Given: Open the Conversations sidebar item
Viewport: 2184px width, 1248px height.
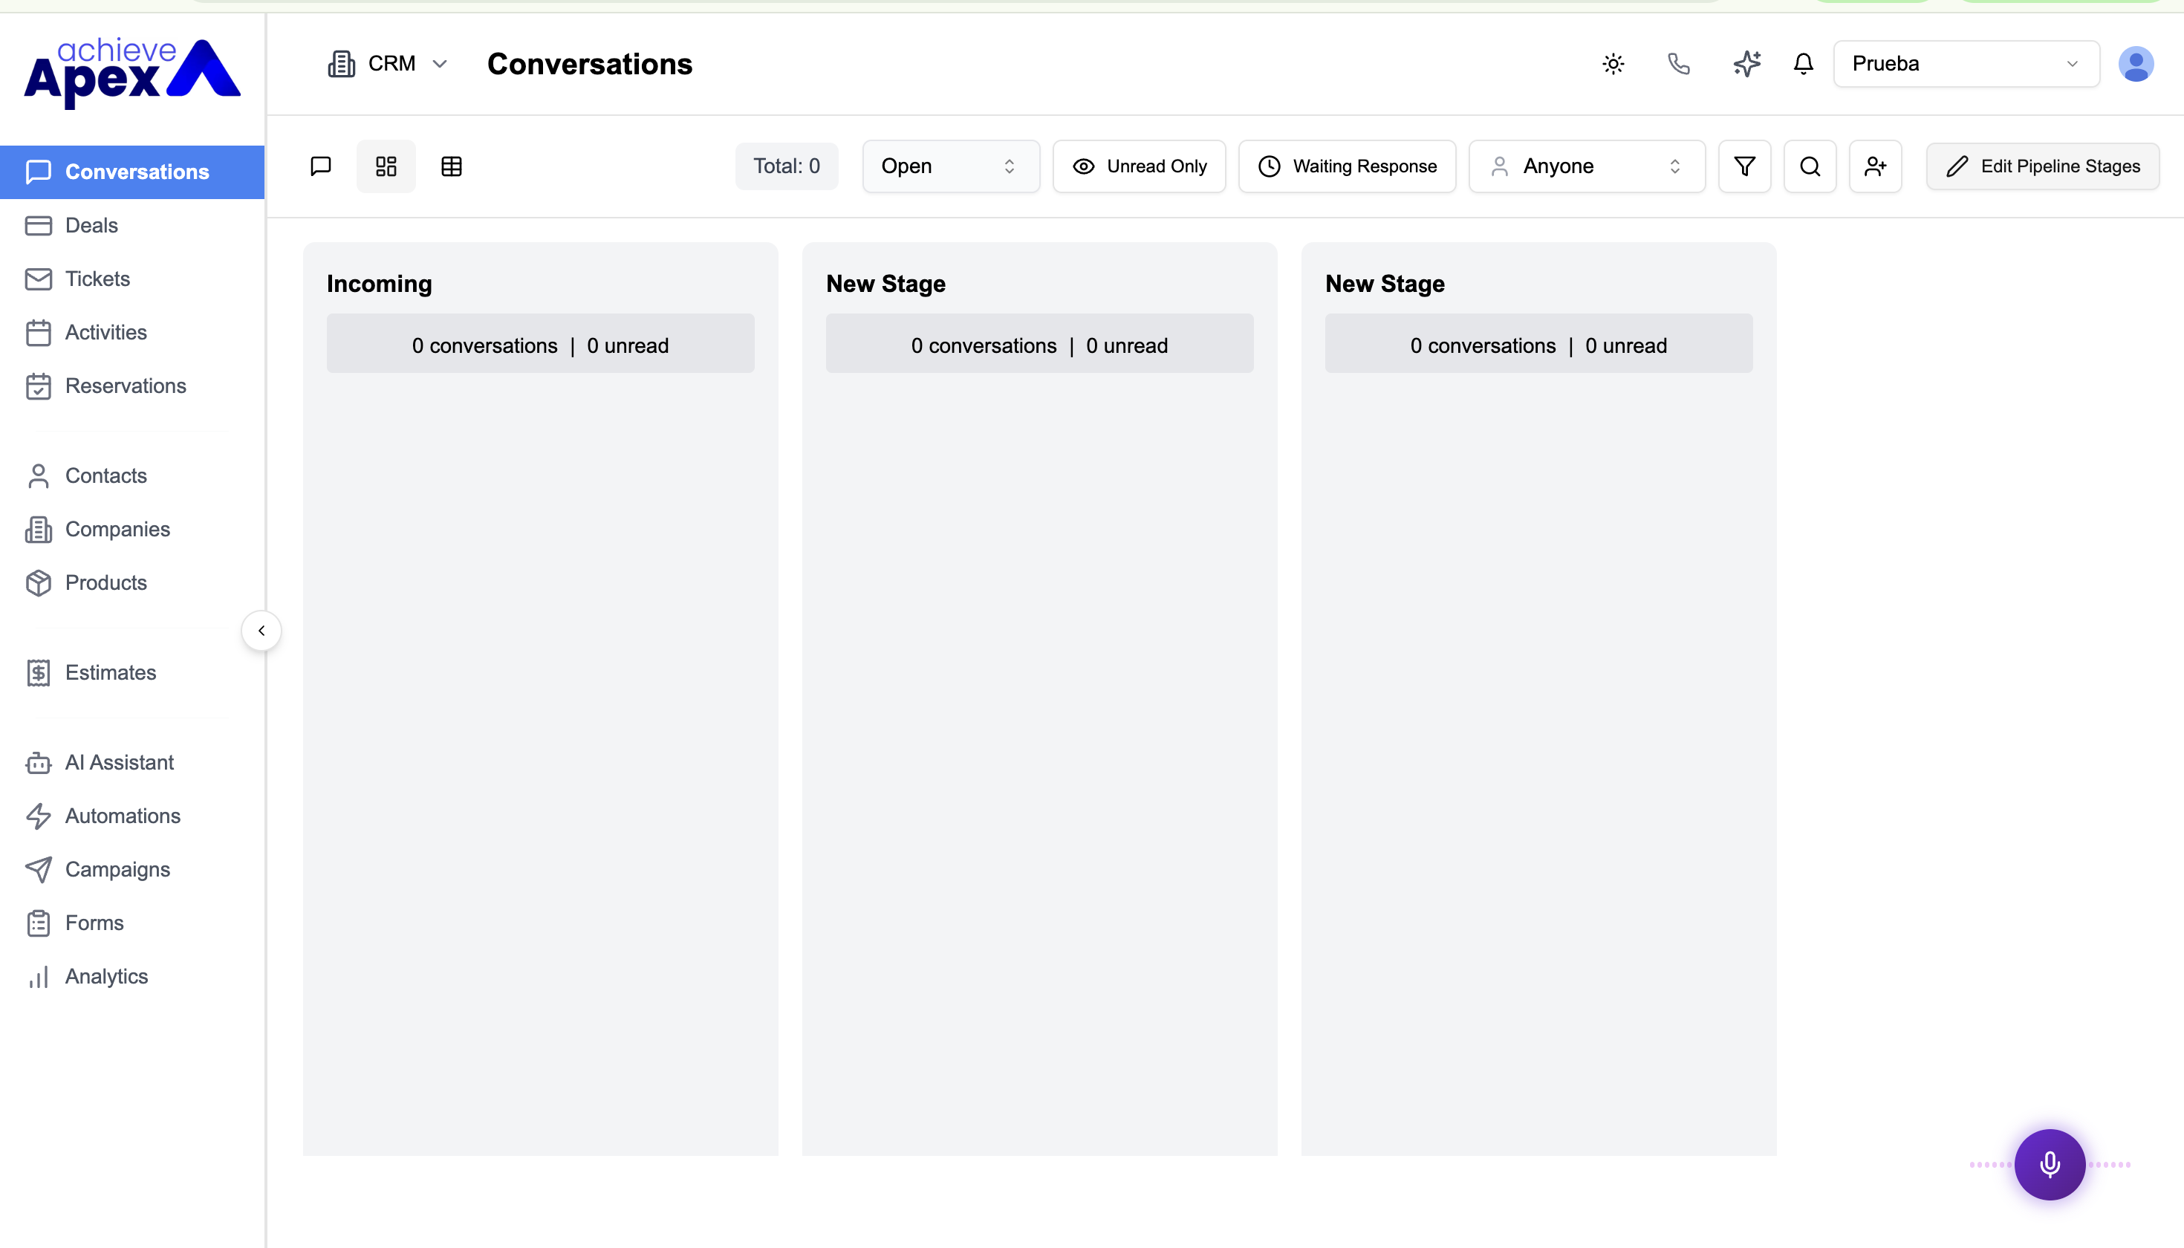Looking at the screenshot, I should coord(132,172).
